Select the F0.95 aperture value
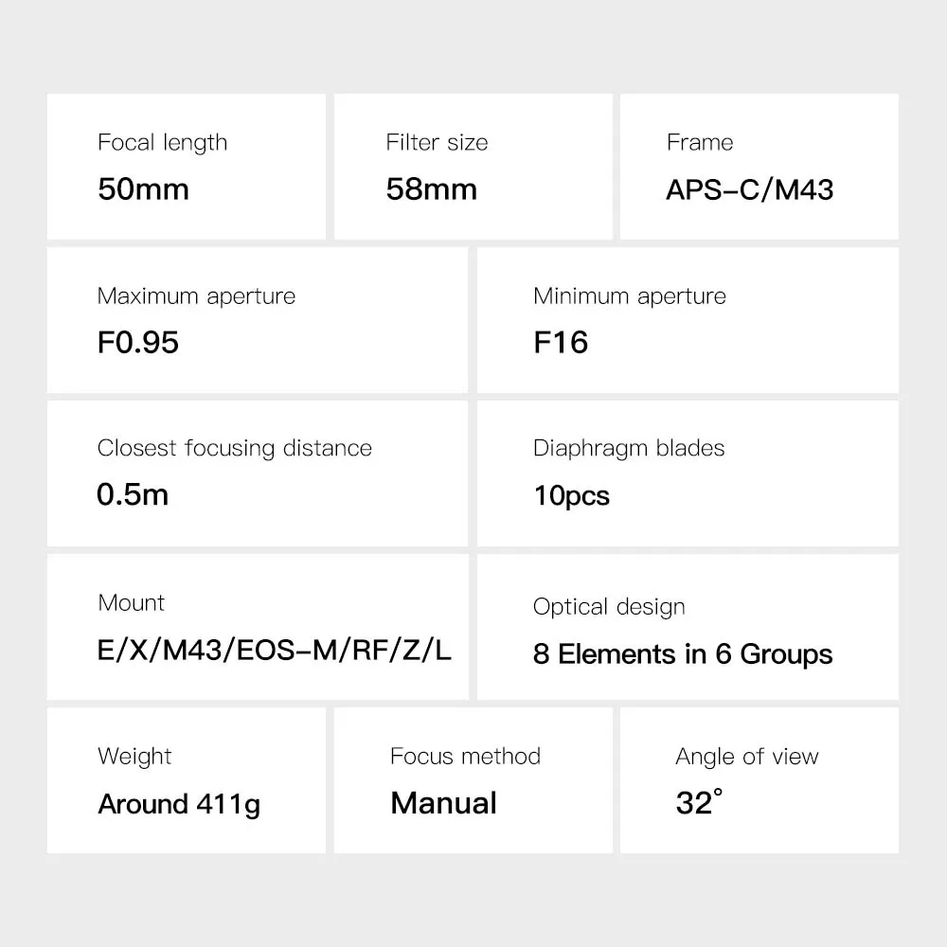 pyautogui.click(x=137, y=342)
